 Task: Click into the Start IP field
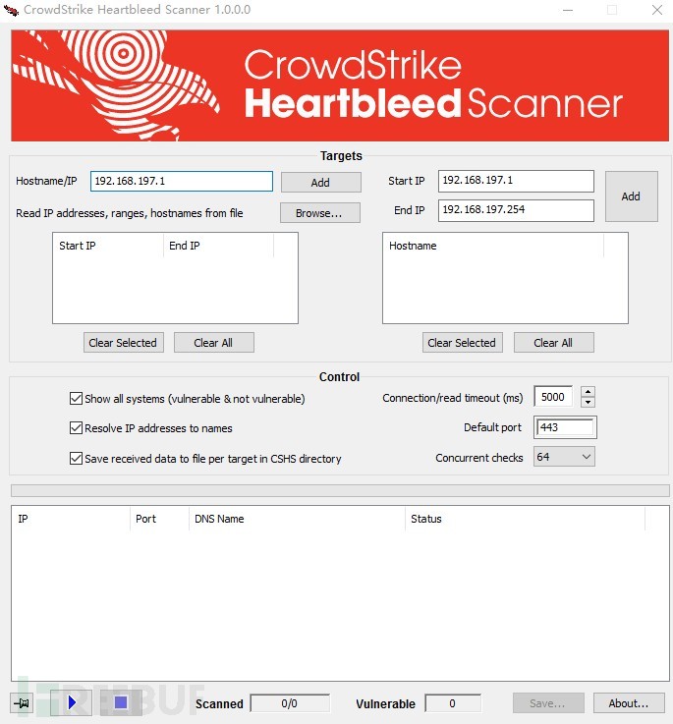tap(516, 181)
